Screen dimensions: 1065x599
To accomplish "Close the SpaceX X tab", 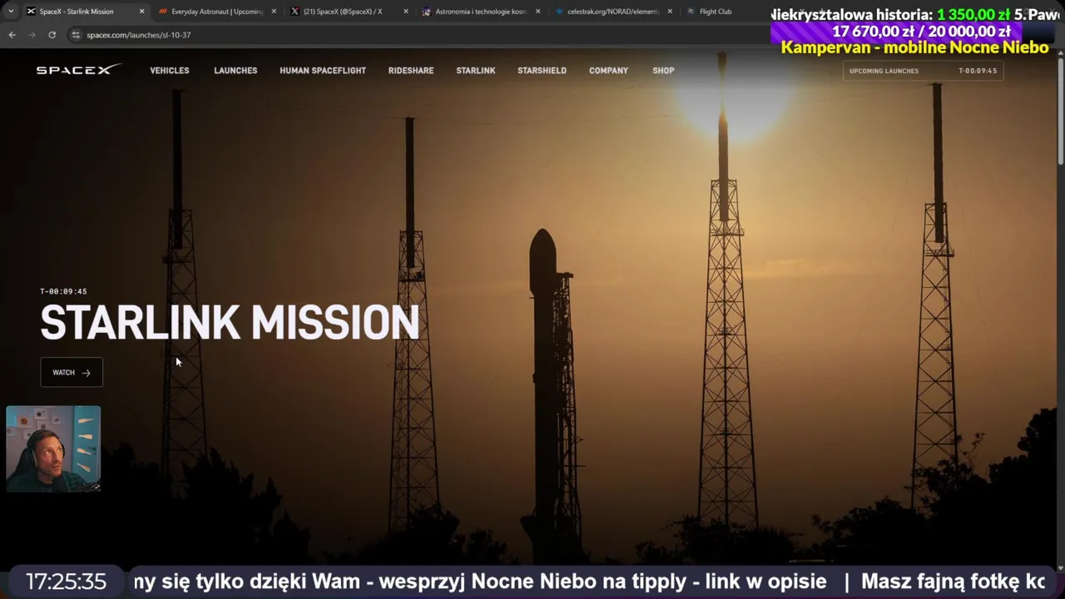I will coord(406,12).
